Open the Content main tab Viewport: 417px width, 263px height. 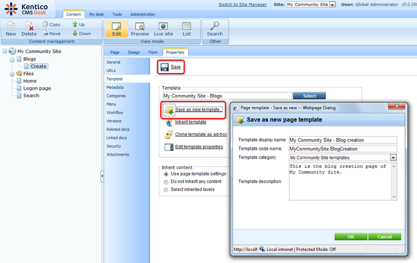pos(73,14)
